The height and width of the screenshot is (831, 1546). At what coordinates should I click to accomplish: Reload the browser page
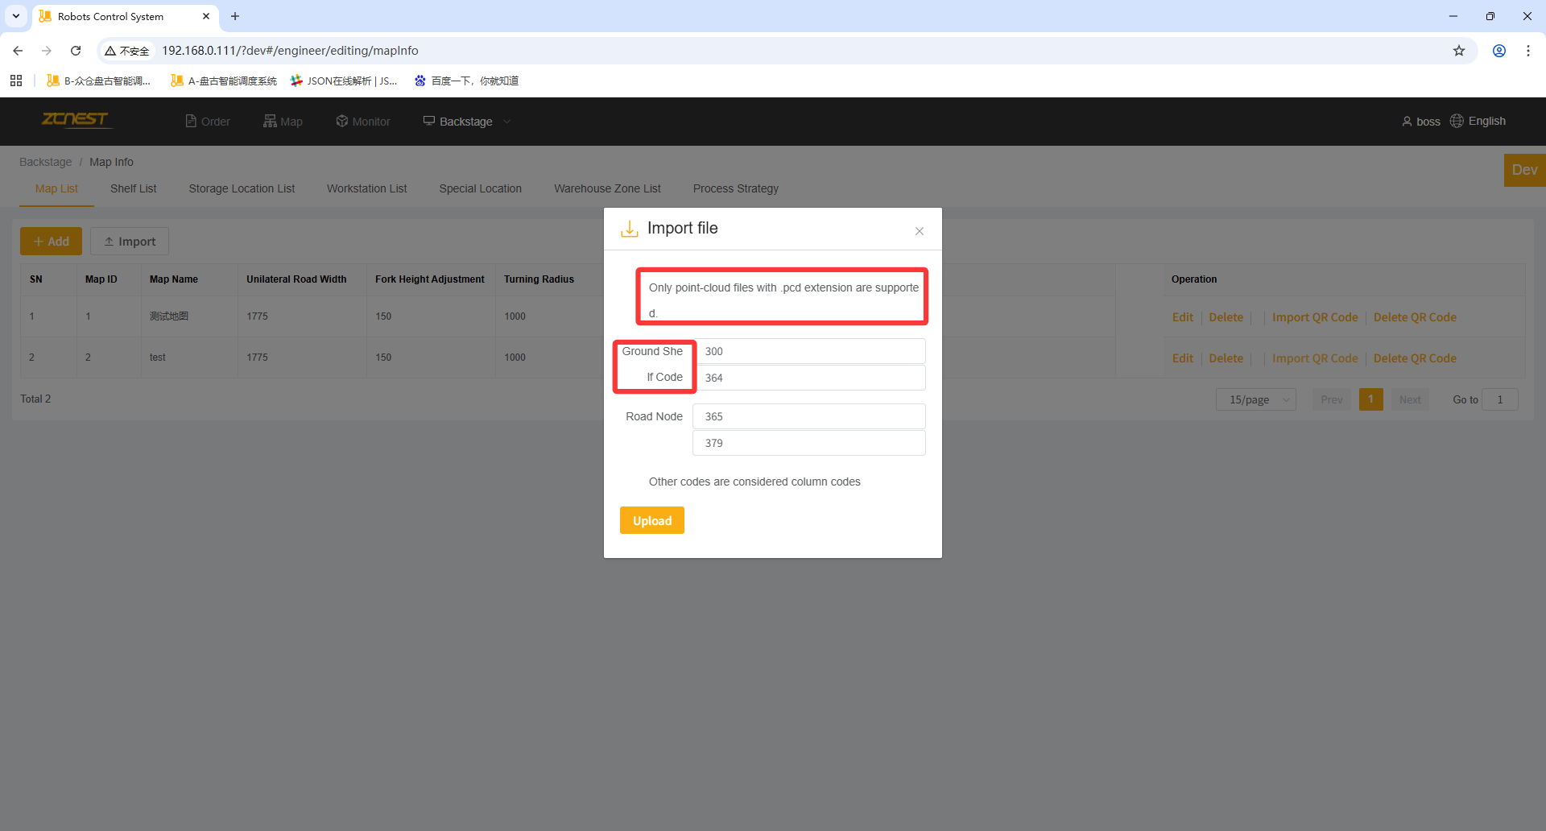[x=76, y=51]
